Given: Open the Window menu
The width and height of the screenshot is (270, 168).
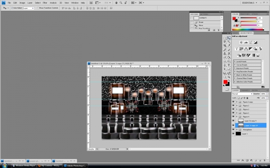Looking at the screenshot, I should pos(75,3).
